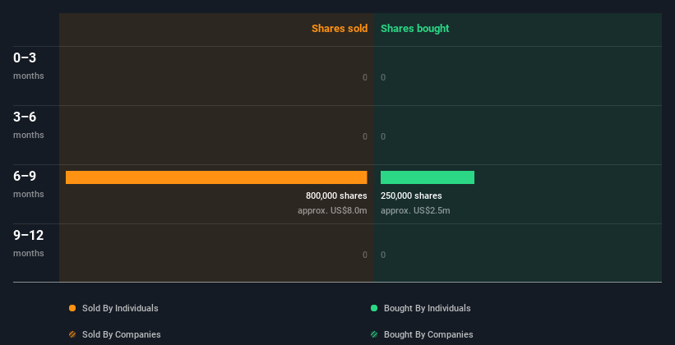Select the orange shares sold bar
This screenshot has width=675, height=345.
[216, 177]
